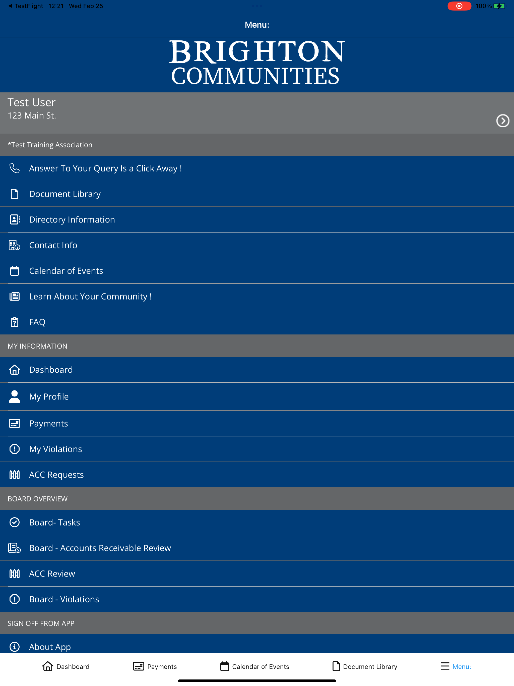Tap the clipboard question icon beside FAQ
Image resolution: width=514 pixels, height=686 pixels.
(x=14, y=322)
